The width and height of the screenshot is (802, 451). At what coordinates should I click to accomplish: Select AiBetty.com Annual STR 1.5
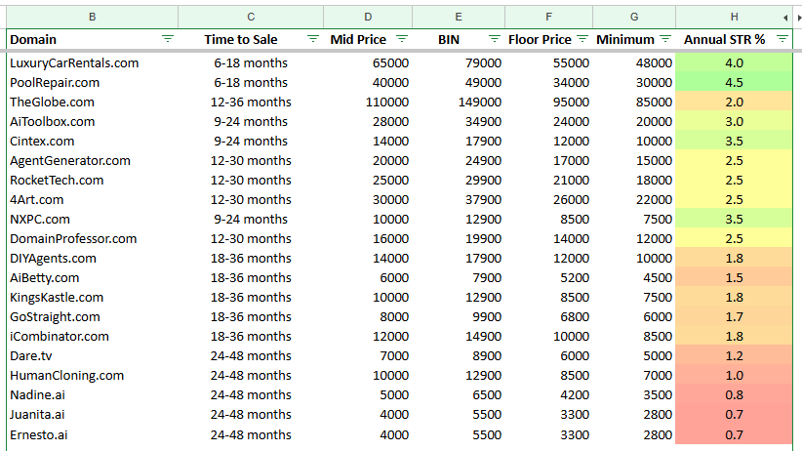tap(734, 277)
